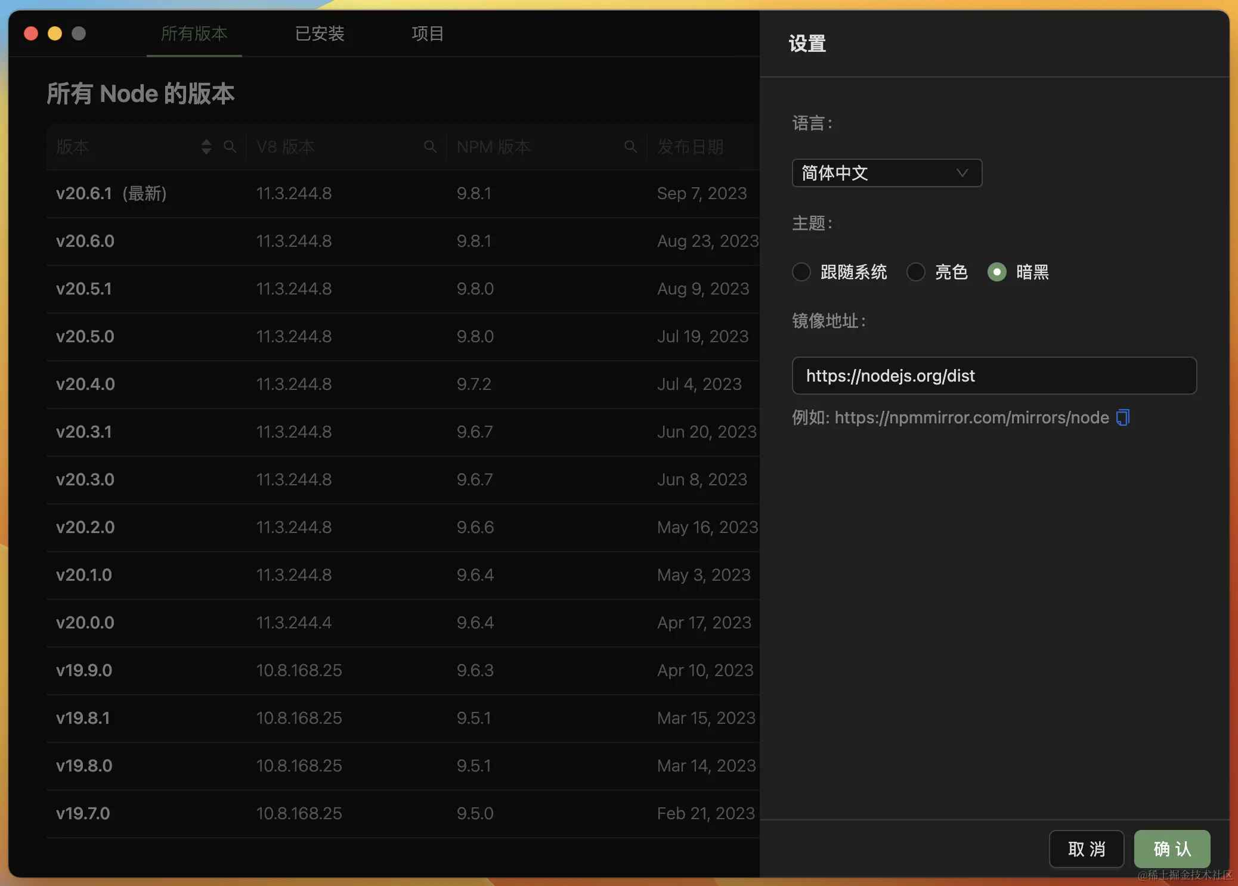This screenshot has width=1238, height=886.
Task: Click the mirror URL input field
Action: [x=994, y=376]
